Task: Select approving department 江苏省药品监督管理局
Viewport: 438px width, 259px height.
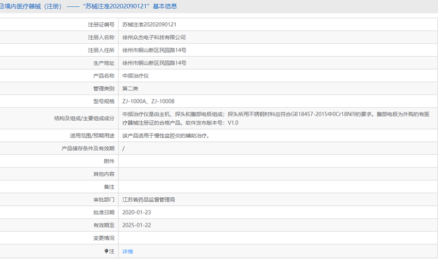Action: click(148, 200)
